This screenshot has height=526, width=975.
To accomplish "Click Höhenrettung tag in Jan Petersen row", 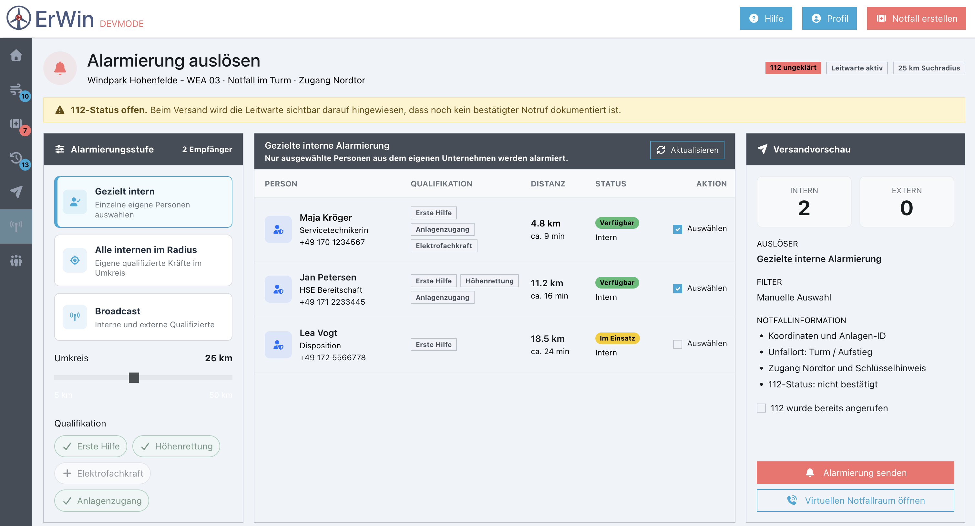I will 489,281.
